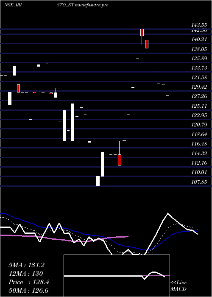
Task: Select the lowest white candlestick near 107.85
Action: pos(98,181)
